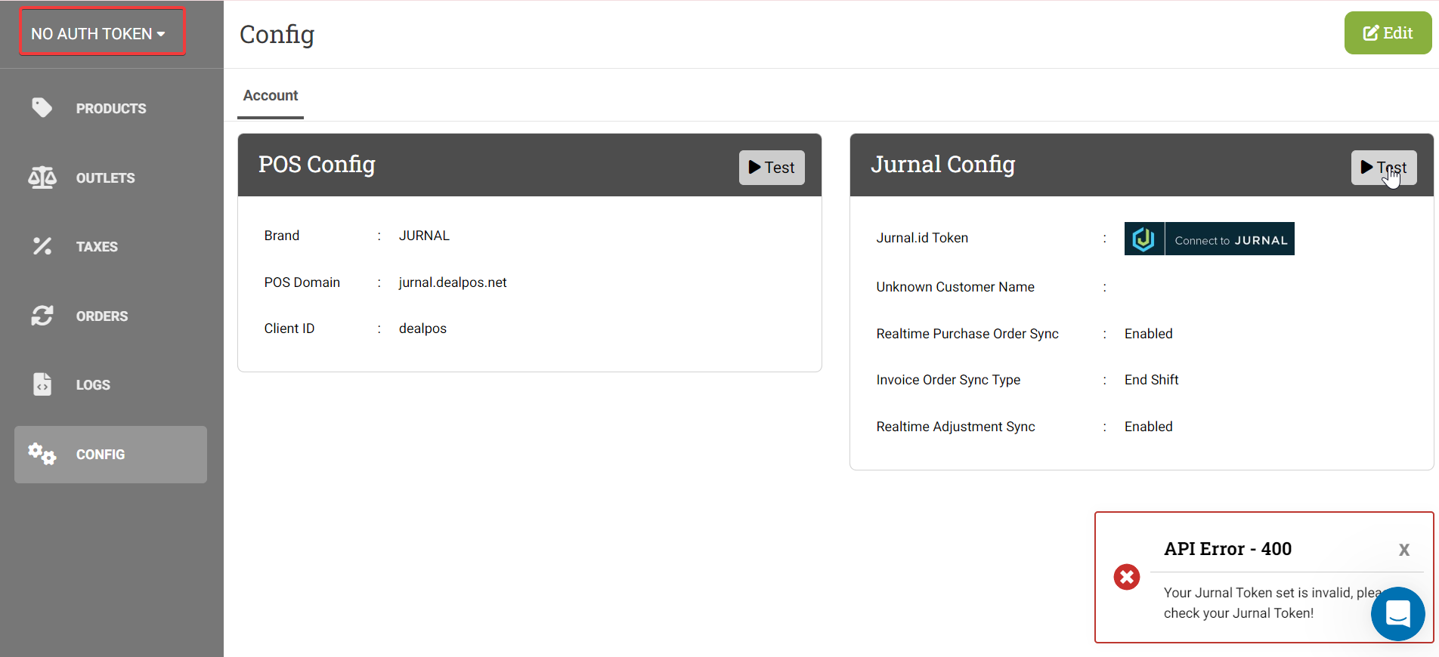Click the Products tag icon

pos(42,108)
